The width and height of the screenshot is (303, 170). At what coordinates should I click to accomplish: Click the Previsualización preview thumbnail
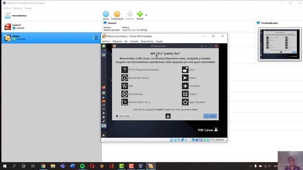280,44
